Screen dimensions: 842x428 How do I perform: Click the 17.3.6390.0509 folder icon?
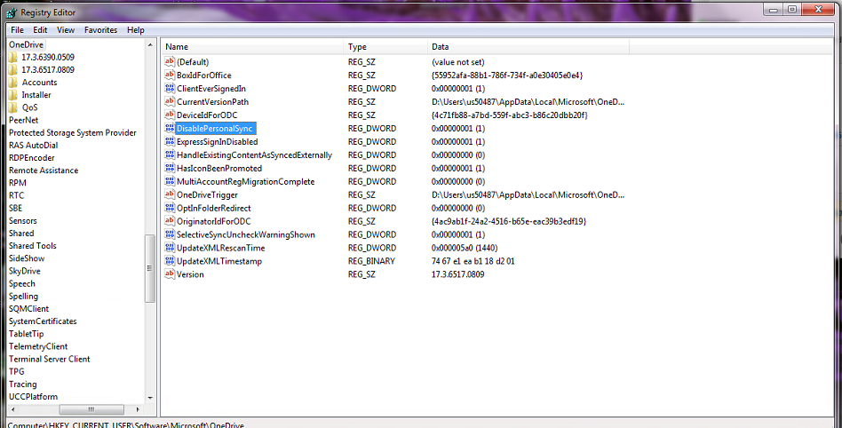tap(13, 57)
